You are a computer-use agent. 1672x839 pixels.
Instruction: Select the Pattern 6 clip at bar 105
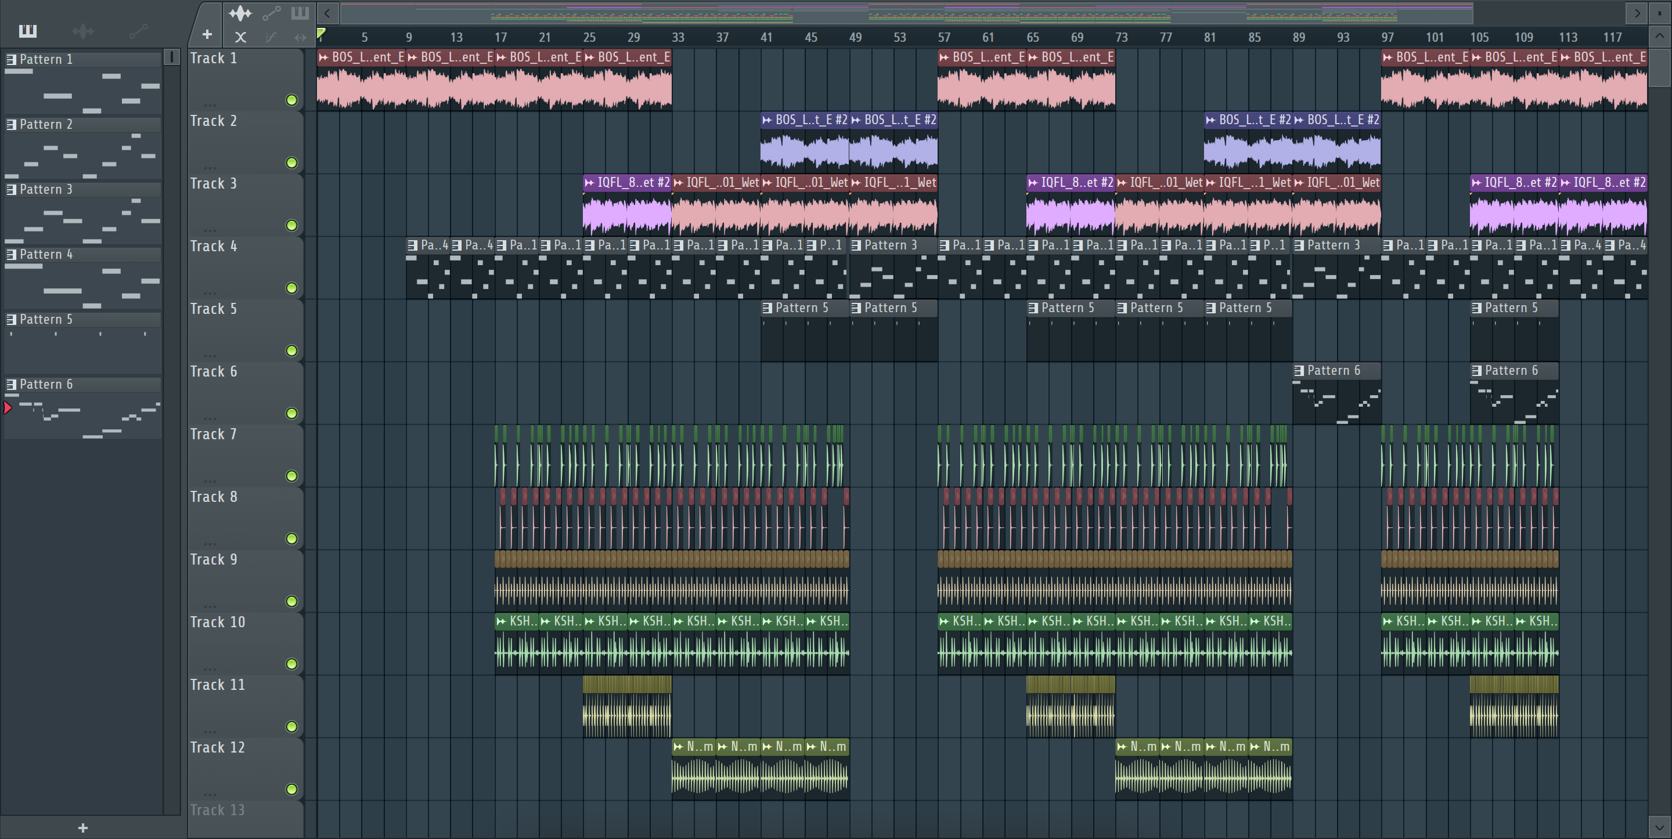click(1514, 393)
